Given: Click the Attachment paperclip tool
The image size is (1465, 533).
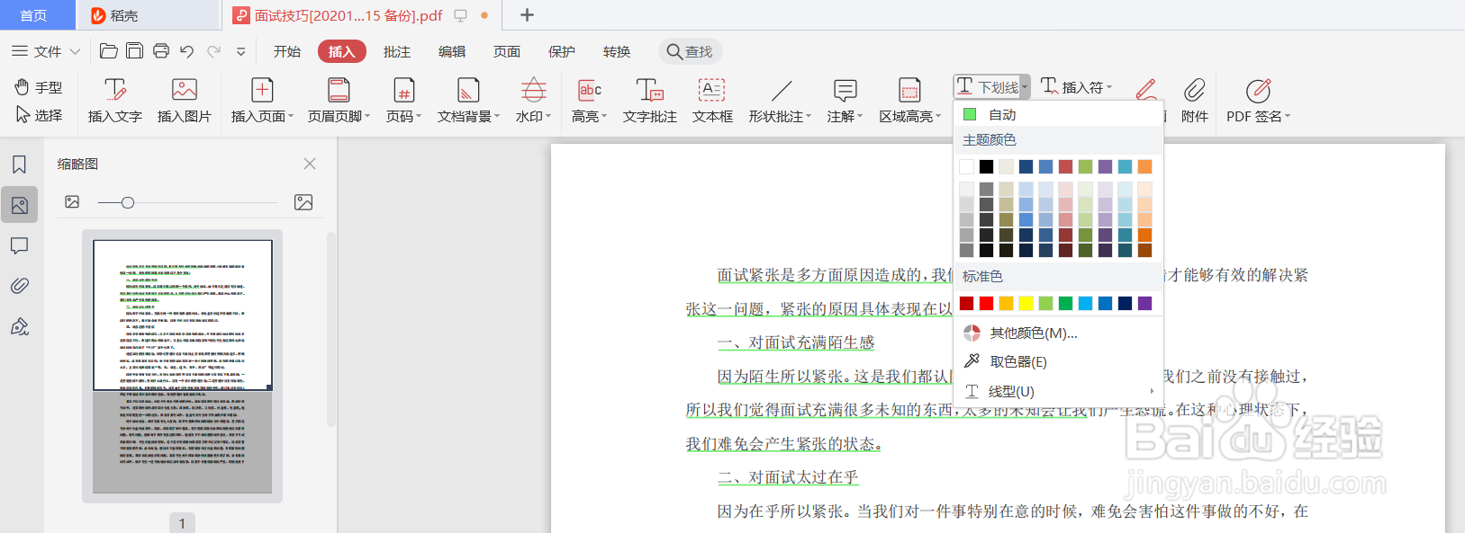Looking at the screenshot, I should click(x=1195, y=100).
